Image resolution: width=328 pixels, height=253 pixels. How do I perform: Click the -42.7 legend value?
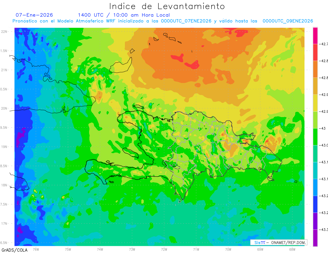click(324, 44)
